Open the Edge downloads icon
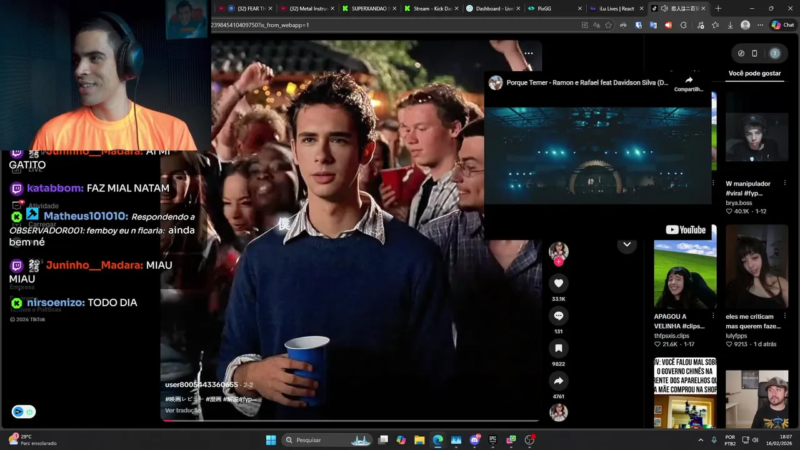This screenshot has height=450, width=800. (730, 25)
